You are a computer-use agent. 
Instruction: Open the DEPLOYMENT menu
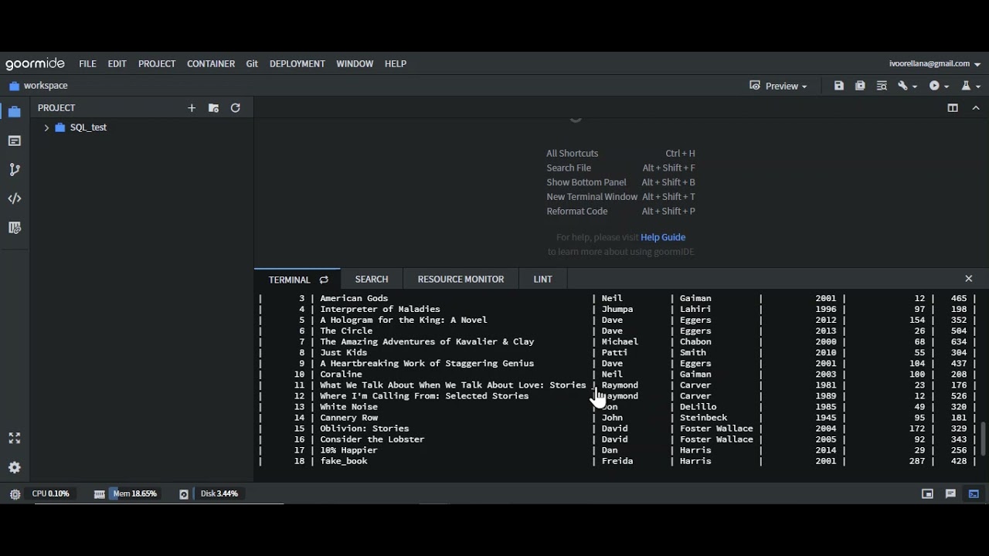coord(297,64)
